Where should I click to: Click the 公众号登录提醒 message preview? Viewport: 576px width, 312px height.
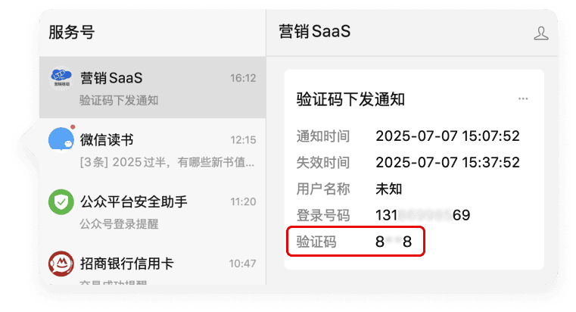pos(119,224)
